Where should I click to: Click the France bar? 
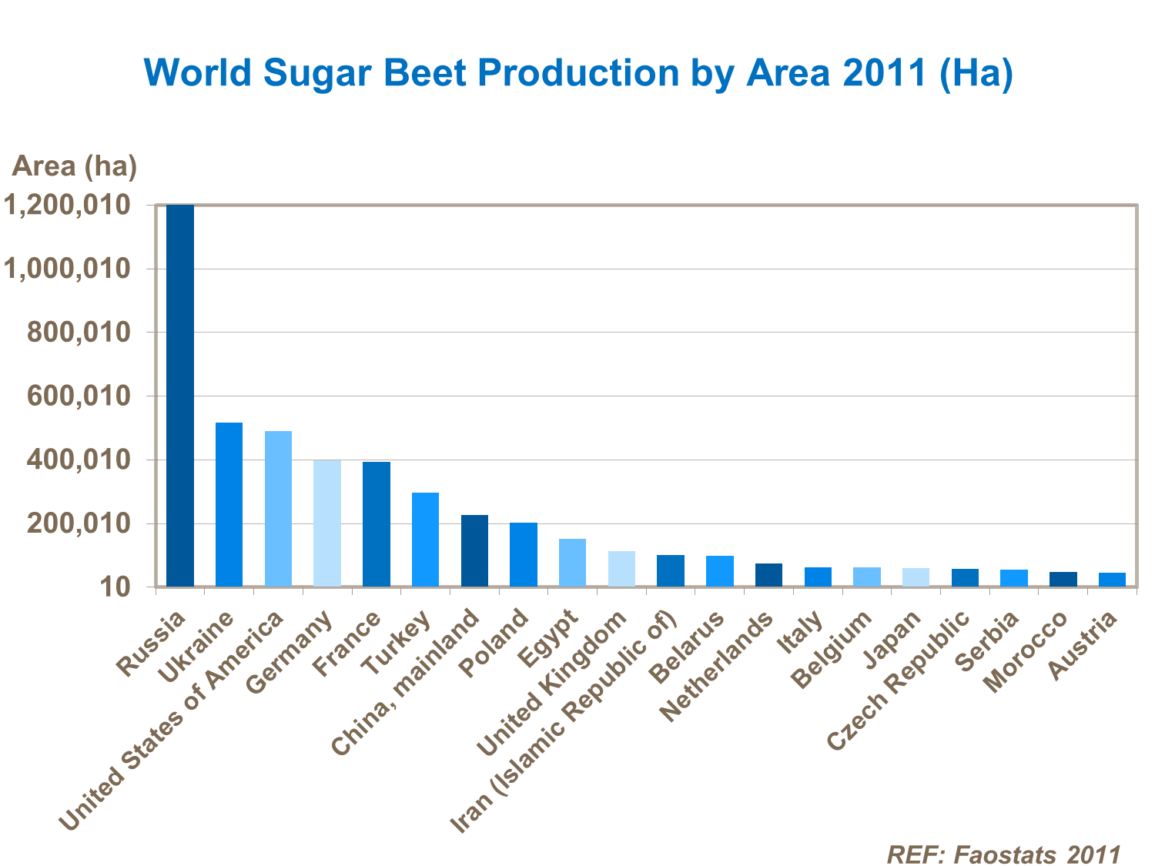pyautogui.click(x=377, y=524)
